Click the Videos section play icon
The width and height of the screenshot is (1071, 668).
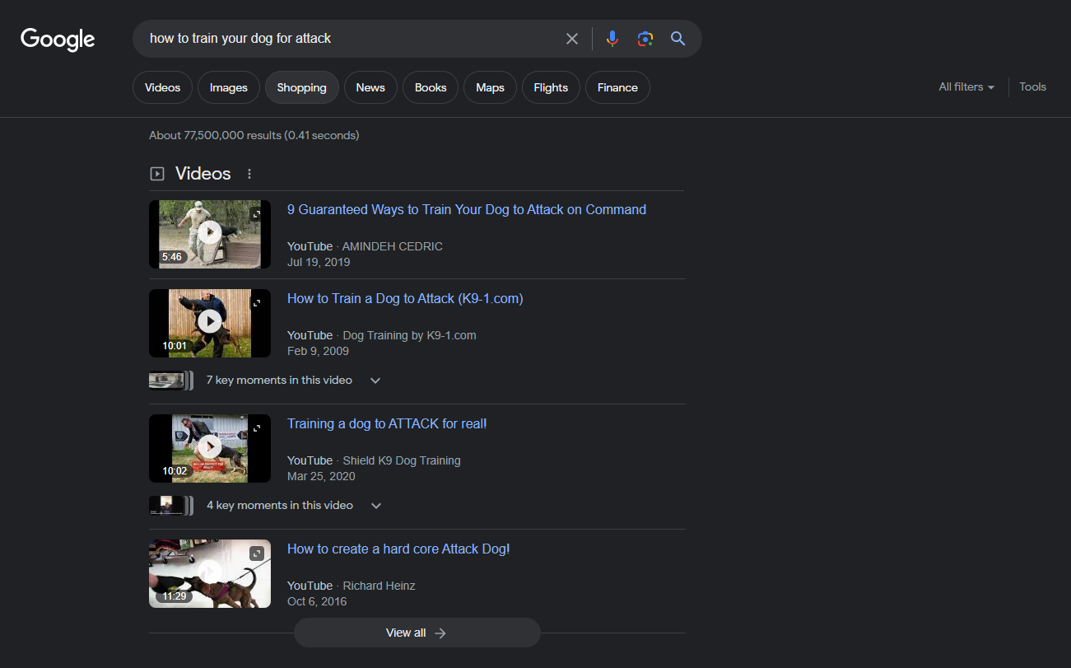coord(156,174)
